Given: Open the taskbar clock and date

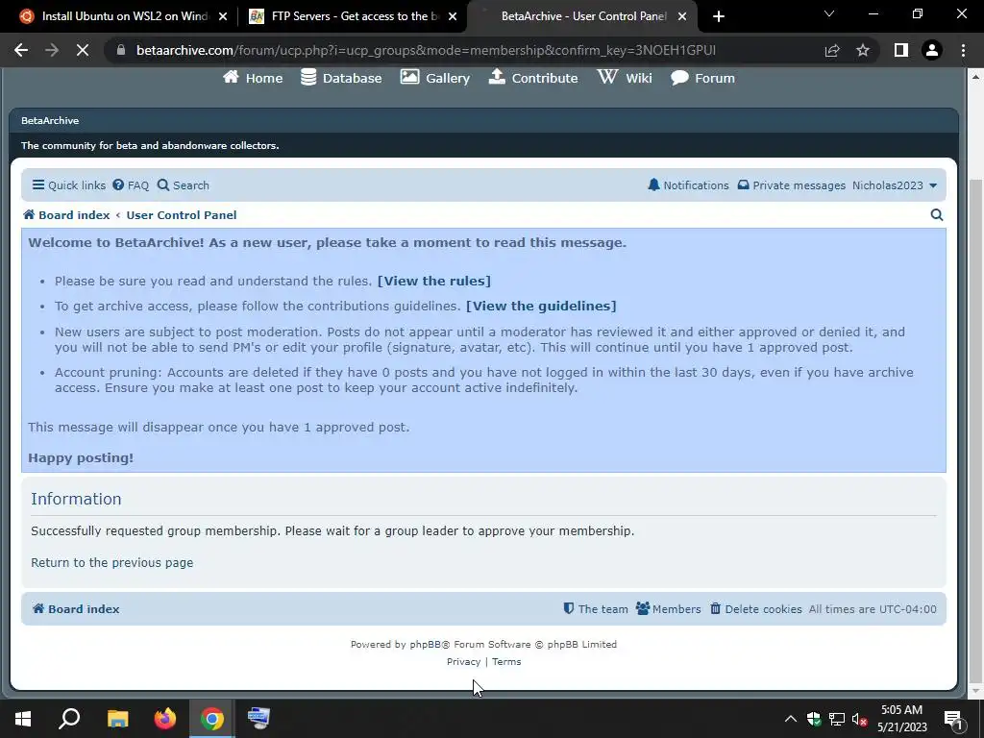Looking at the screenshot, I should 901,719.
